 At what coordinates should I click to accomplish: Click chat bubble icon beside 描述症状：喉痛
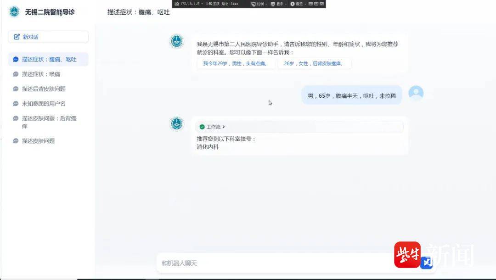pyautogui.click(x=16, y=74)
